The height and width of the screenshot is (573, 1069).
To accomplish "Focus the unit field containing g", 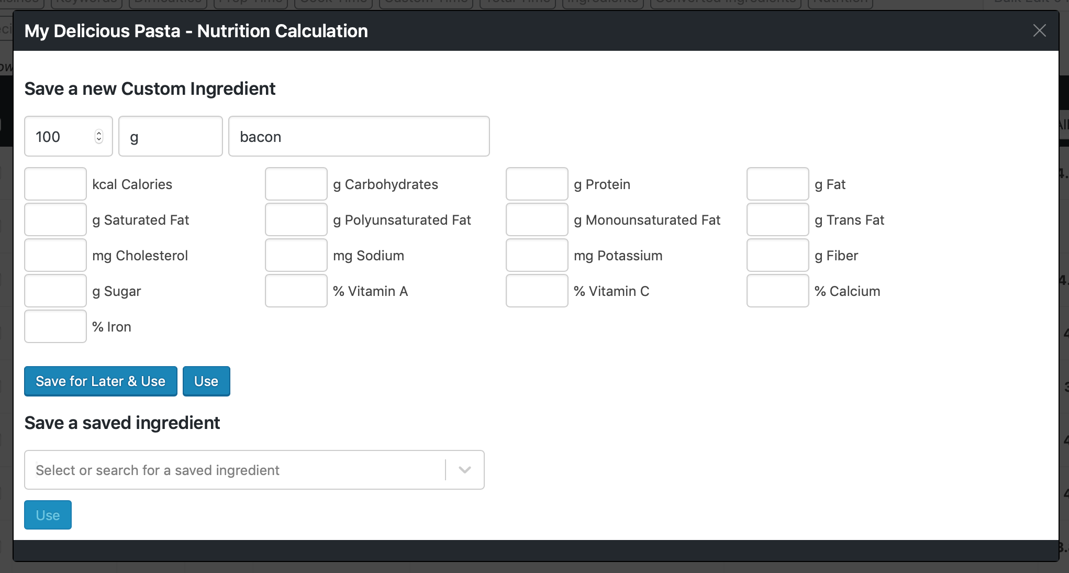I will coord(171,137).
